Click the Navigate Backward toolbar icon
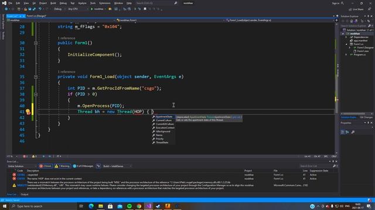The height and width of the screenshot is (210, 375). click(6, 9)
